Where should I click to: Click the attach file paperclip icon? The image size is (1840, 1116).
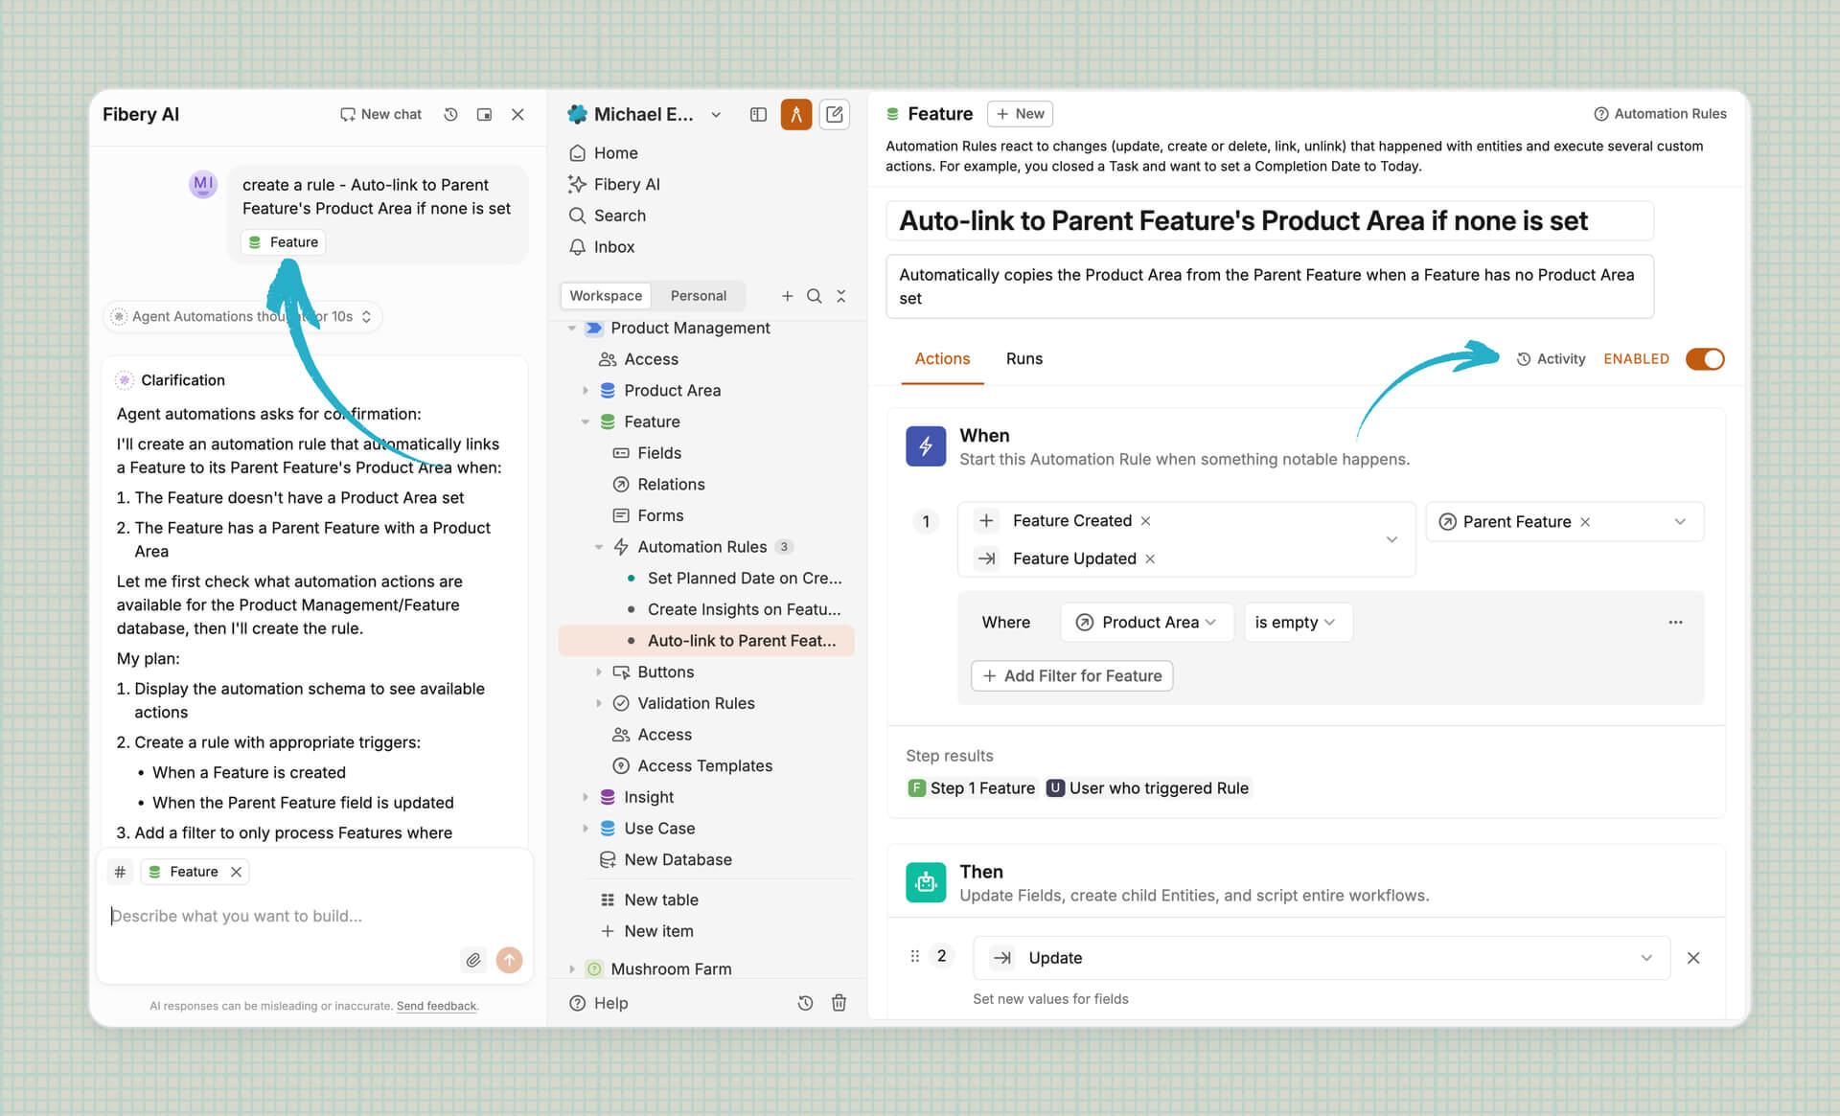pos(473,960)
